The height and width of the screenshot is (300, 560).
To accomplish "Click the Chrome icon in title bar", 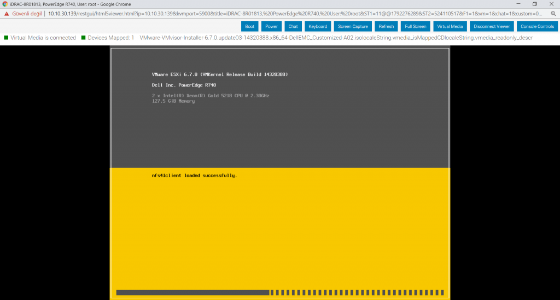I will pos(5,4).
